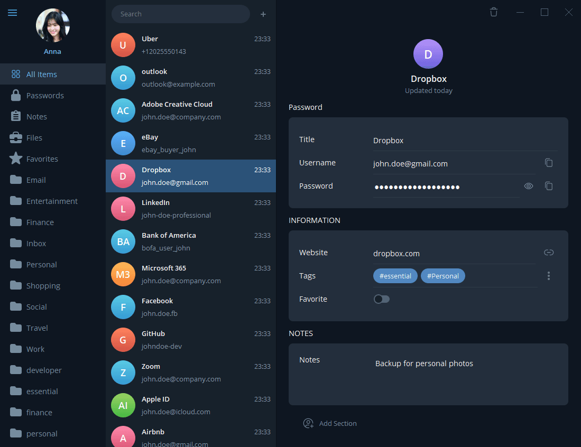Click the Passwords lock icon

pos(15,95)
